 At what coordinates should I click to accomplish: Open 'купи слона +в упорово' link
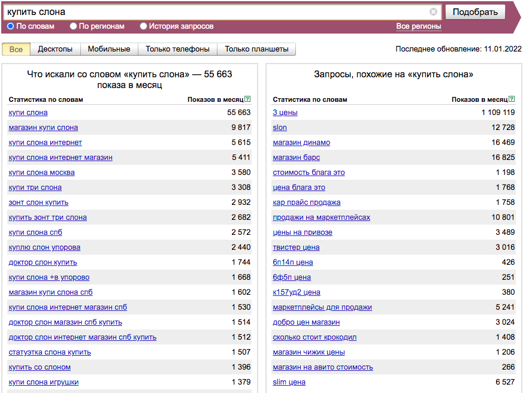[49, 277]
